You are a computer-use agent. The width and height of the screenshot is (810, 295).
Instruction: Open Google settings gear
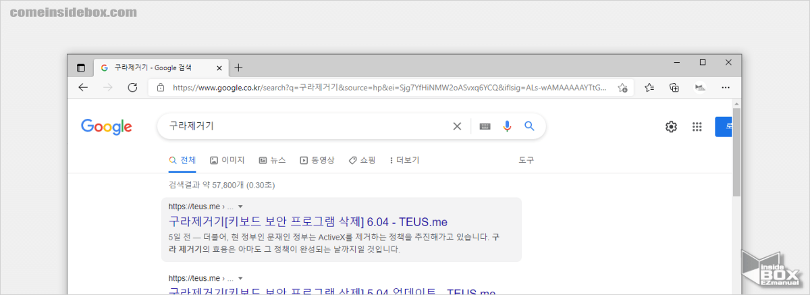pyautogui.click(x=671, y=127)
